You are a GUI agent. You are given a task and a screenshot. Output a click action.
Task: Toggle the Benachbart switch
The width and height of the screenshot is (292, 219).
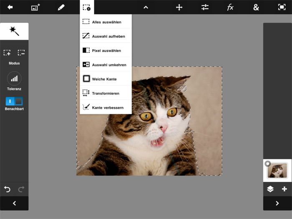[x=14, y=101]
